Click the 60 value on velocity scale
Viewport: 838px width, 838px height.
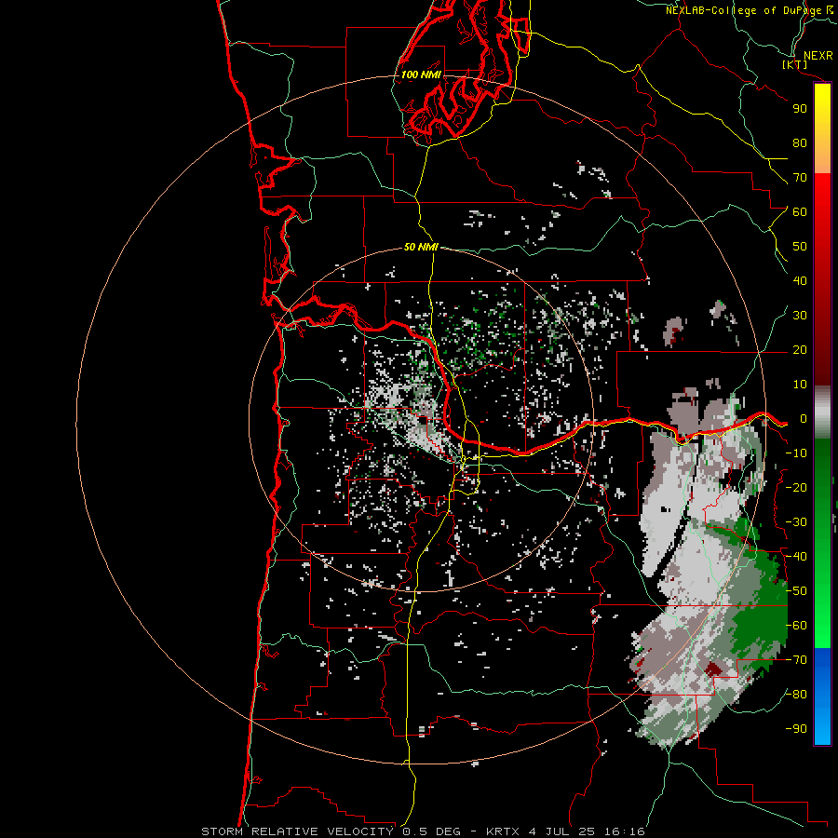click(800, 212)
